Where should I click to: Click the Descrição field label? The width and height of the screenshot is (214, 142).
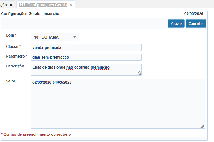15,66
